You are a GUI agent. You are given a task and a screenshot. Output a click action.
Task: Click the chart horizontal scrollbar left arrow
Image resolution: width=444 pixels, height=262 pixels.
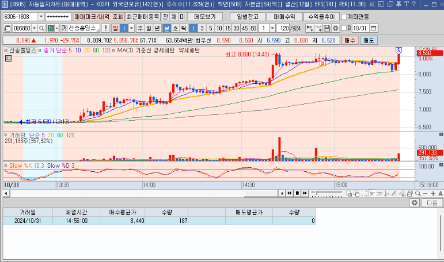[x=6, y=193]
